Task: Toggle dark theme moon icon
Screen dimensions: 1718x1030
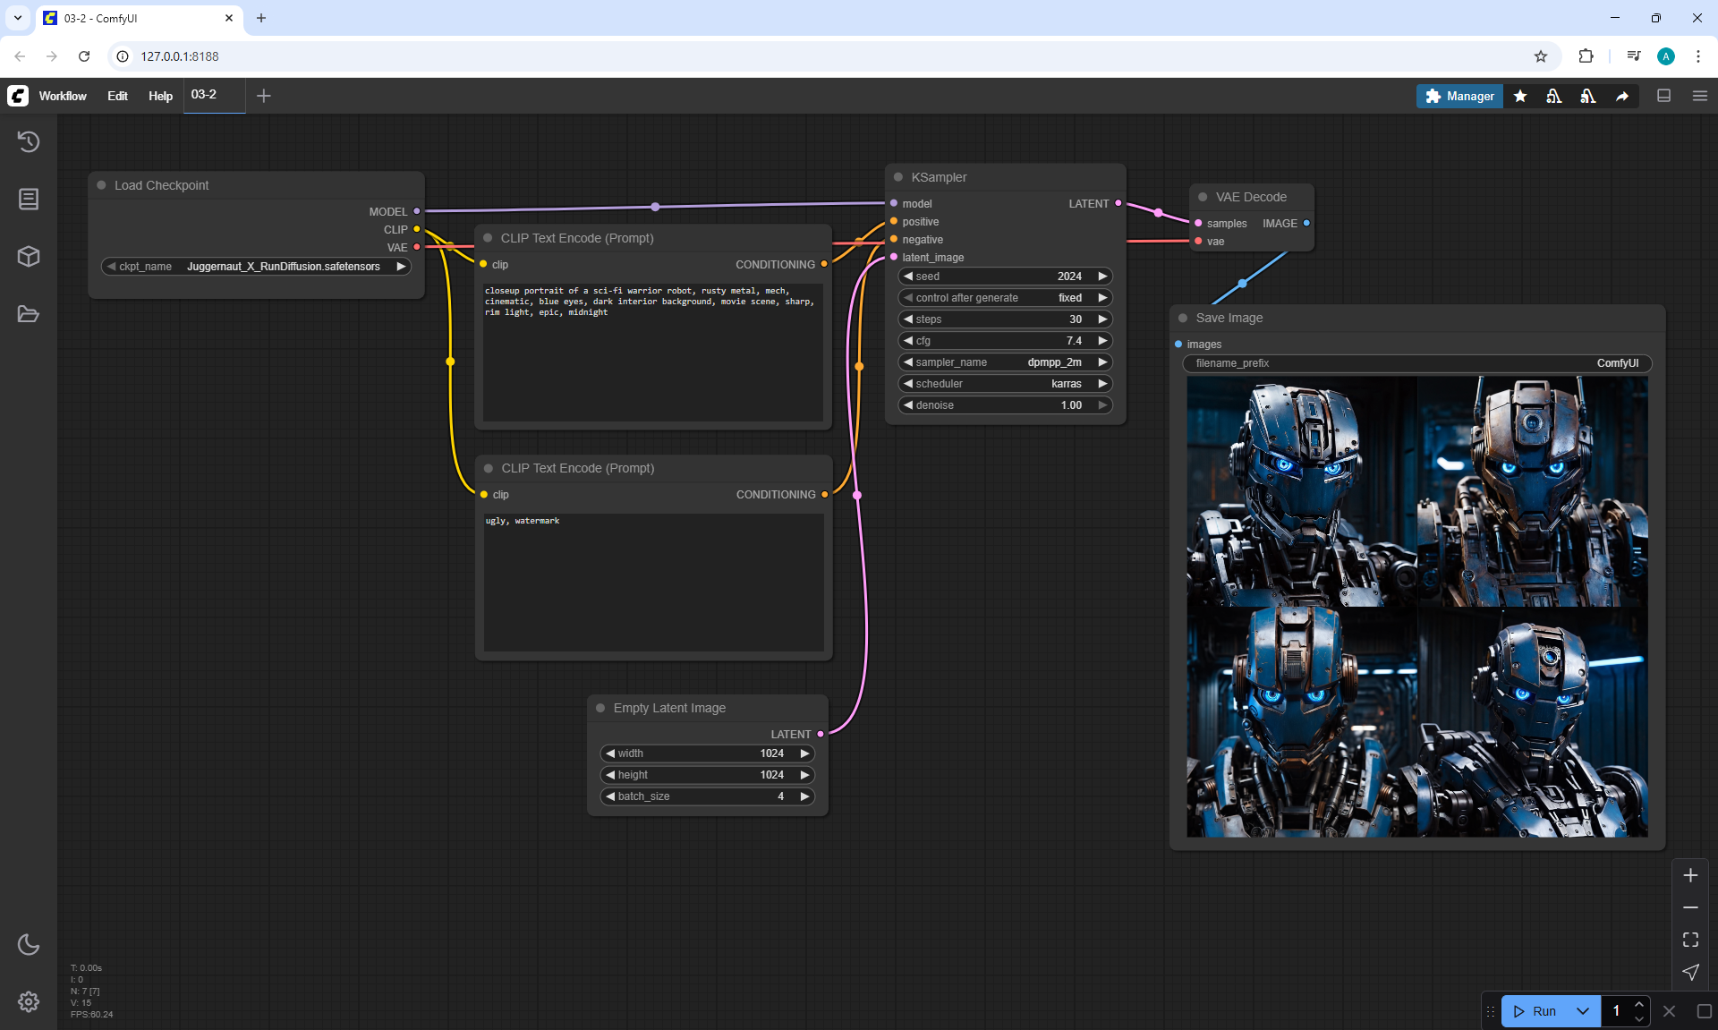Action: tap(29, 944)
